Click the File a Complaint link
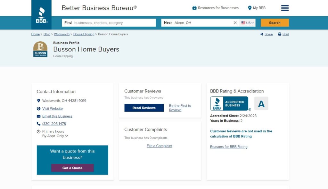 point(160,146)
